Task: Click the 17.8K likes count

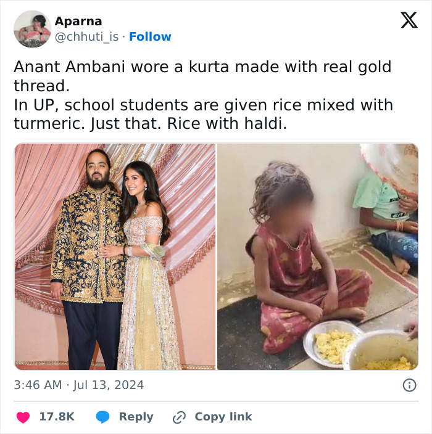Action: (x=57, y=417)
